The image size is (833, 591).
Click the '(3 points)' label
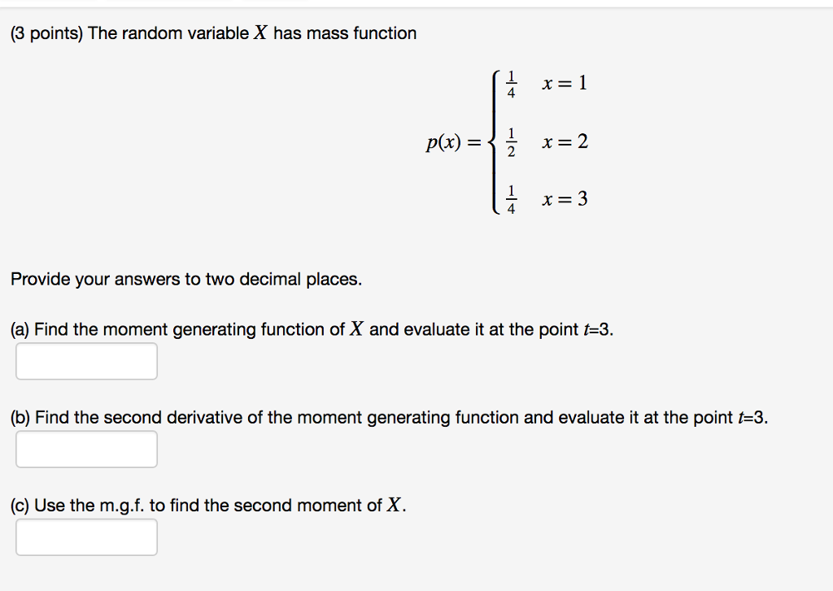pyautogui.click(x=49, y=33)
